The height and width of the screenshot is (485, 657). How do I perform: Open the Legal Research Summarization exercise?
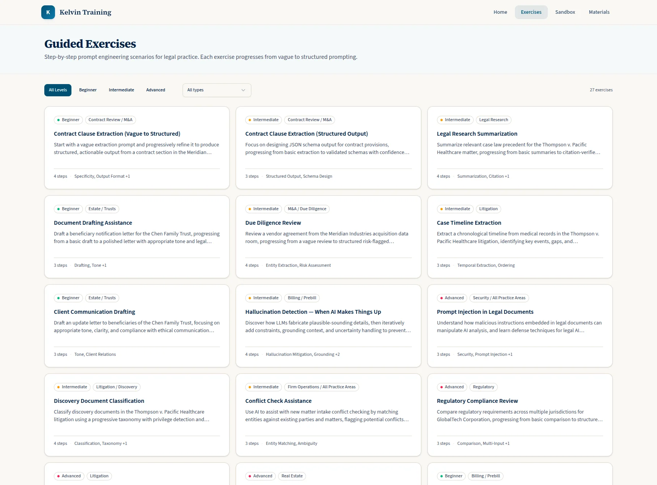(477, 133)
